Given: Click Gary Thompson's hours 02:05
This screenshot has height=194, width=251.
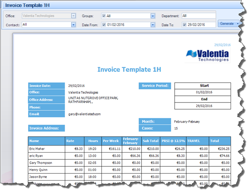Looking at the screenshot, I should [92, 163].
